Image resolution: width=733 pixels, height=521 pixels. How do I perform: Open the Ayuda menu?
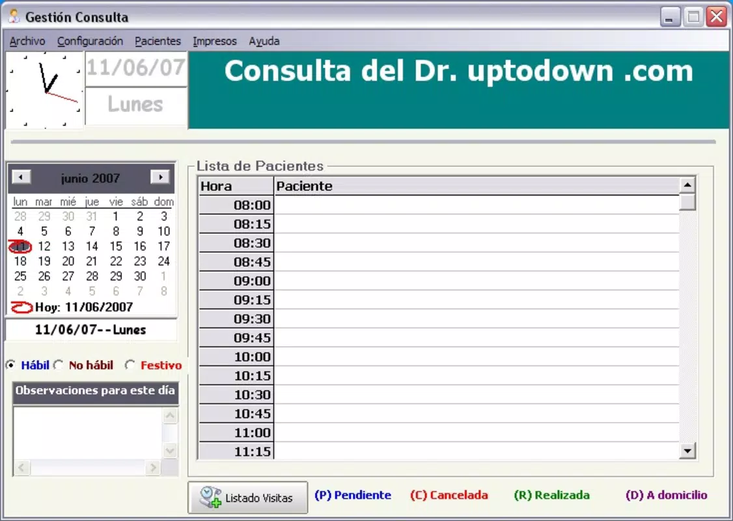264,41
